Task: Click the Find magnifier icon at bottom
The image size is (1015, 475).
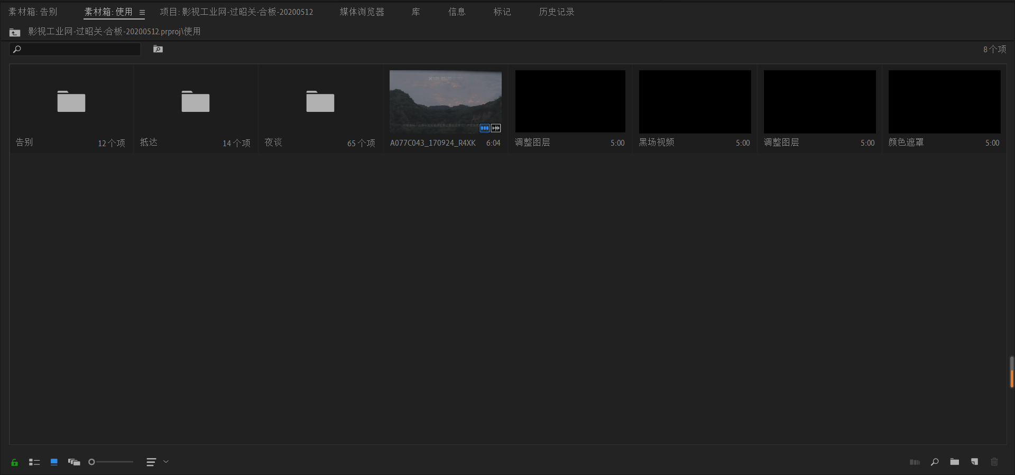Action: [935, 462]
